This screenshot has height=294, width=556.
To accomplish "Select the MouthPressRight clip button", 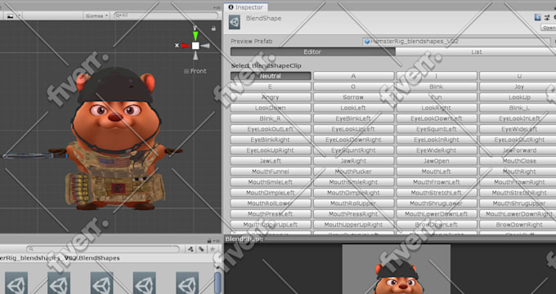I will click(353, 214).
